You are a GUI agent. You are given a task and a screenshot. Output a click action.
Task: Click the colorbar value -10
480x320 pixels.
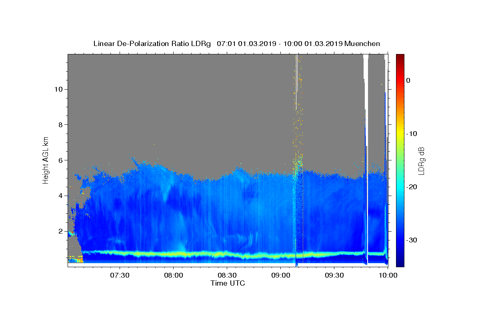412,134
